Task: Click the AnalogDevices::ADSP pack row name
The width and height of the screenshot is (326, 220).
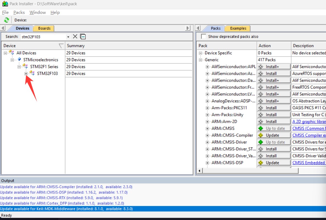Action: (233, 101)
